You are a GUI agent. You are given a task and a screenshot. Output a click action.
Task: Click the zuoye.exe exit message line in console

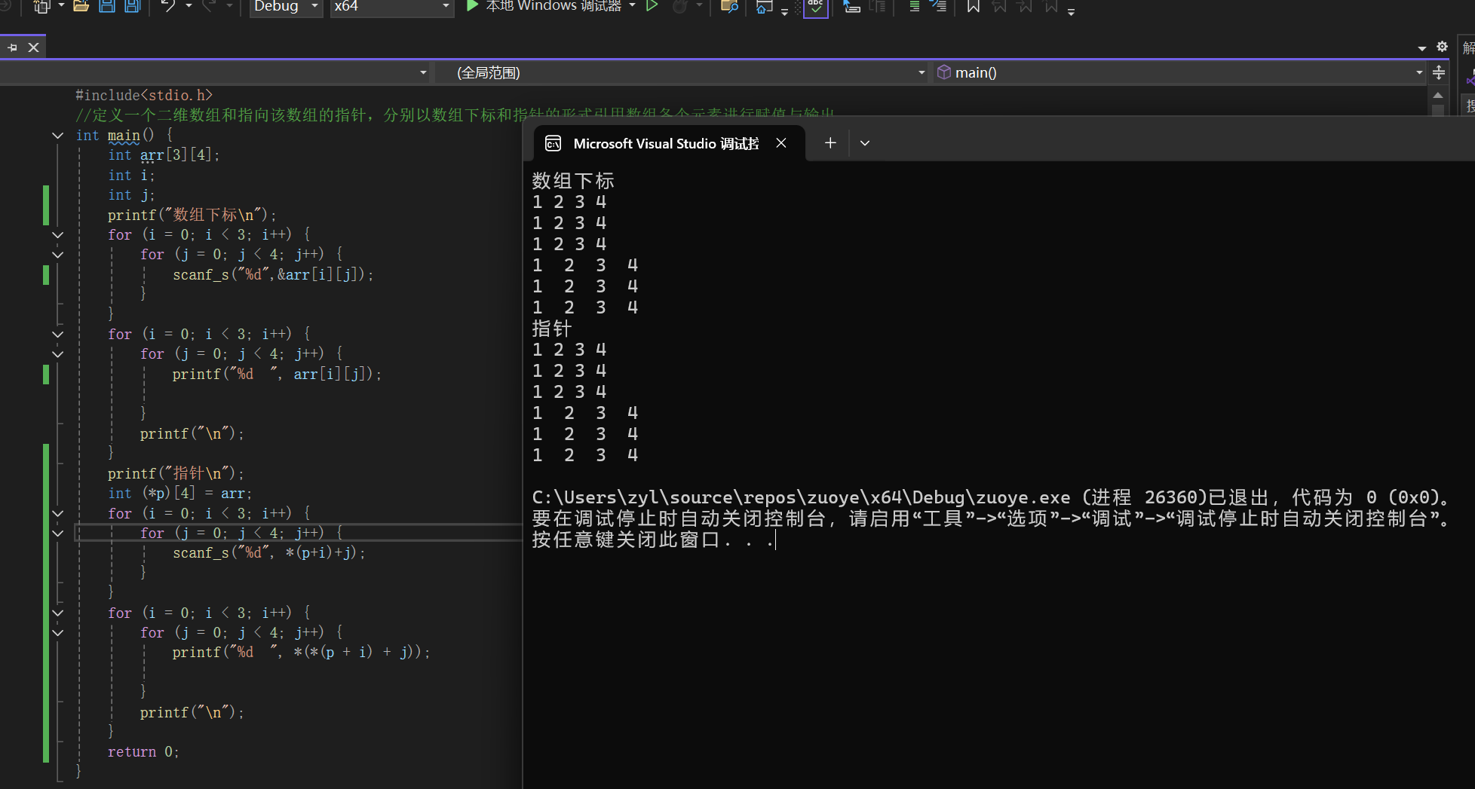pos(990,497)
